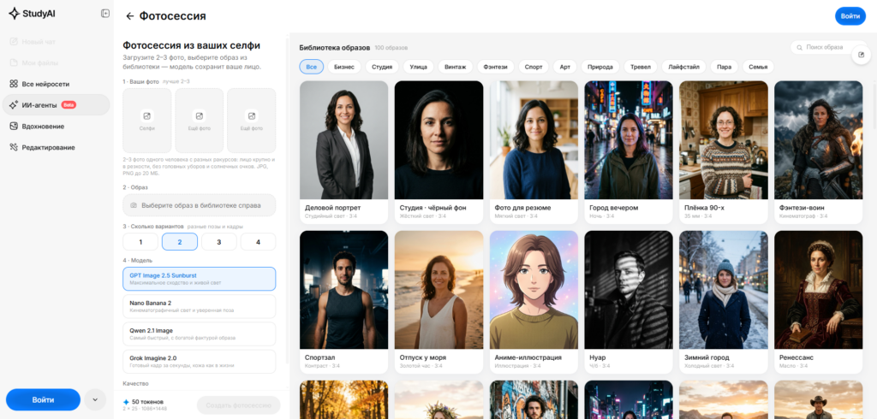This screenshot has height=419, width=877.
Task: Select the Студия filter tab
Action: (x=382, y=67)
